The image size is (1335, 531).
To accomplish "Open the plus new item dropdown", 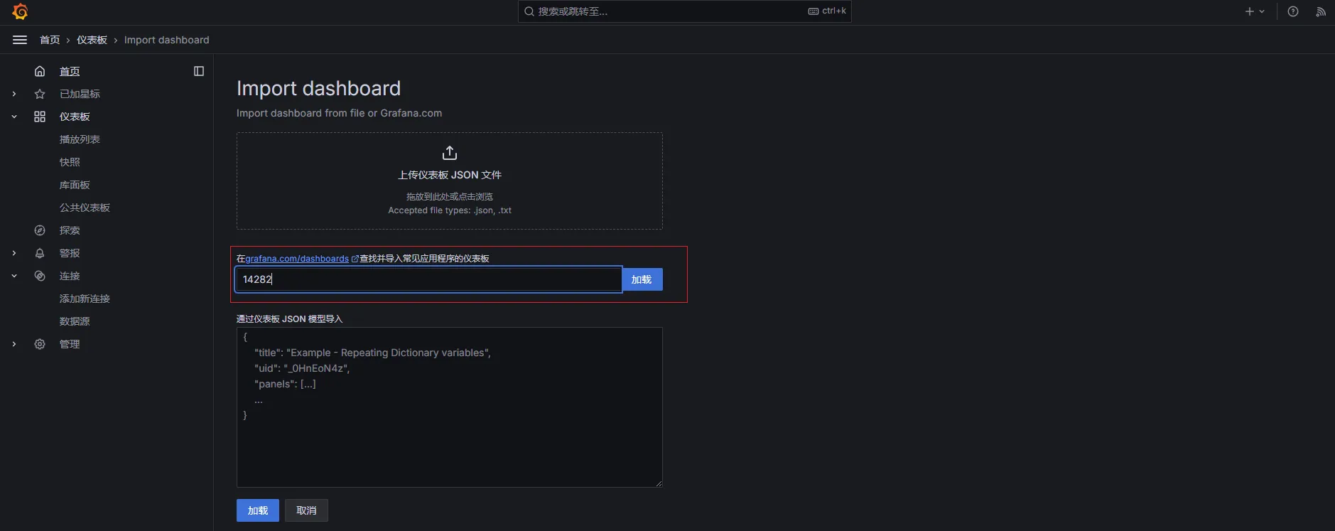I will coord(1254,11).
